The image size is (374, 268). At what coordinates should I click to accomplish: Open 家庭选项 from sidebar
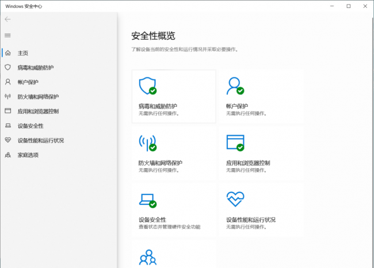tap(28, 155)
